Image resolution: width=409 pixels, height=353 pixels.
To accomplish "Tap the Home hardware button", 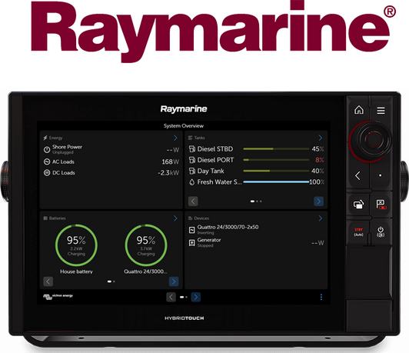I will [x=359, y=110].
